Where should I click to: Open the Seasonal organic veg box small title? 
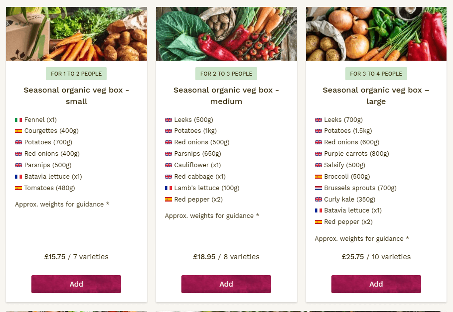(x=76, y=96)
